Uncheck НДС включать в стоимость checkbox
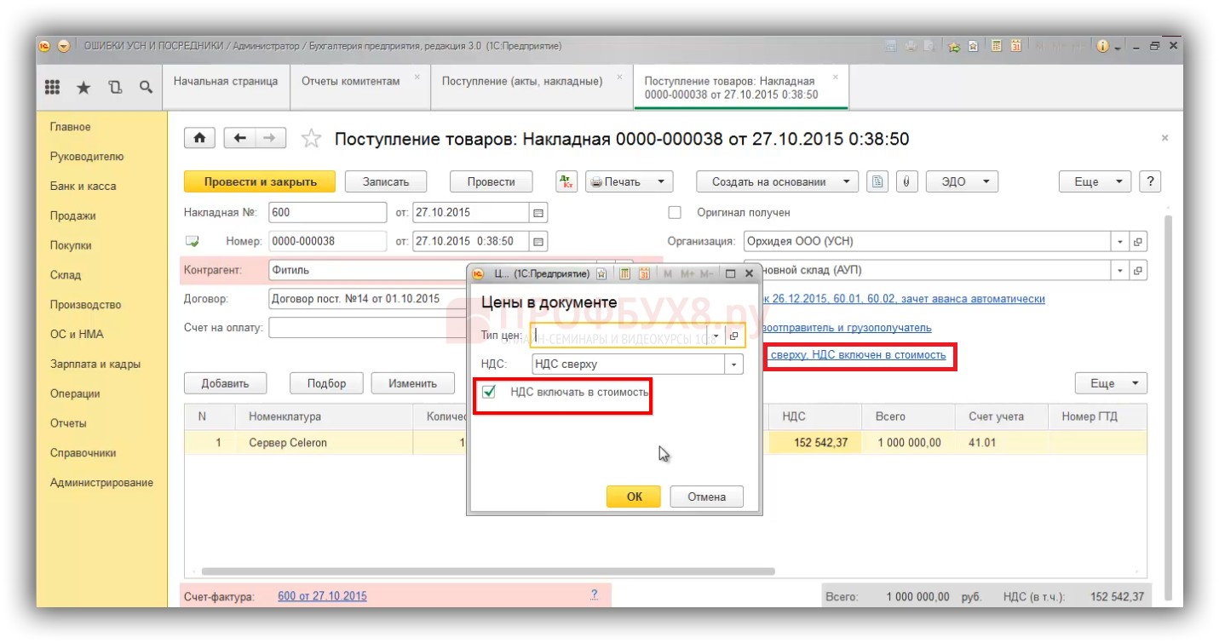1219x643 pixels. click(x=489, y=392)
